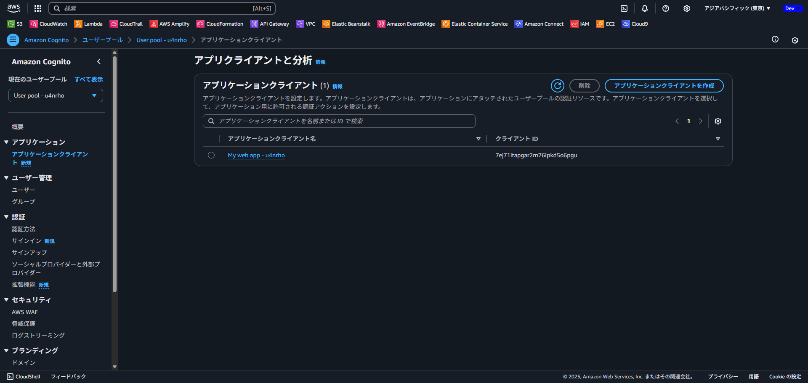
Task: Collapse the ブランディング sidebar section
Action: 6,350
